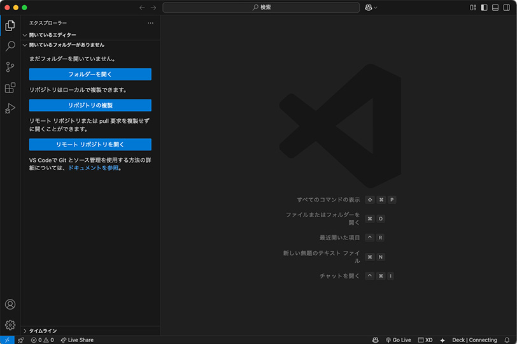Click the macOS yellow minimize window button
This screenshot has height=344, width=517.
pos(16,8)
